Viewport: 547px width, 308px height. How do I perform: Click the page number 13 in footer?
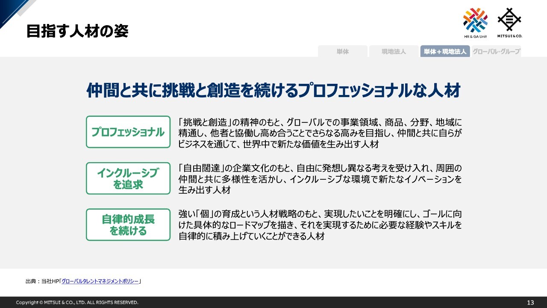tap(530, 302)
